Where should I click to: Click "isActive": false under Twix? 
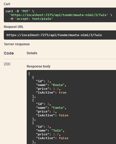point(52,138)
